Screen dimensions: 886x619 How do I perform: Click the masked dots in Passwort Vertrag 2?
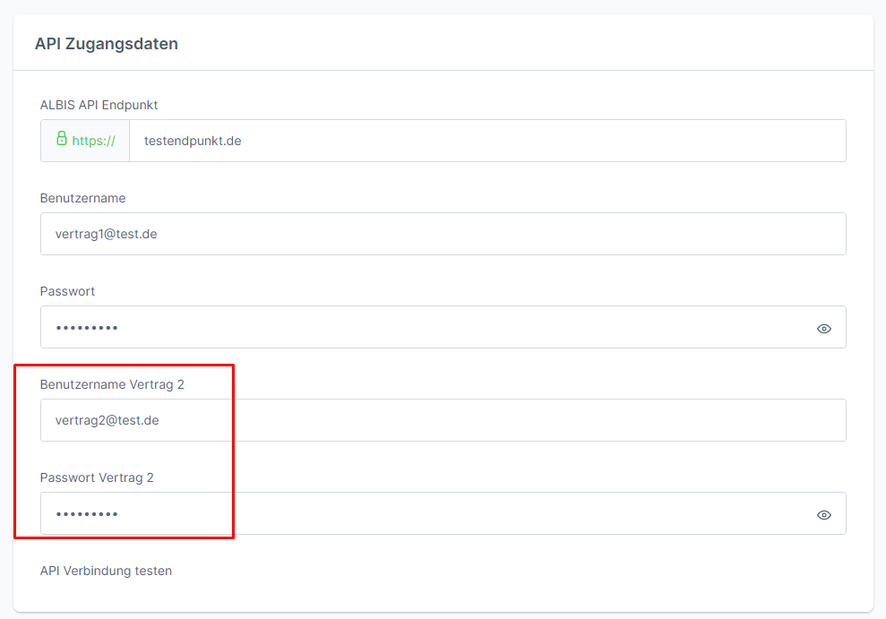[87, 514]
